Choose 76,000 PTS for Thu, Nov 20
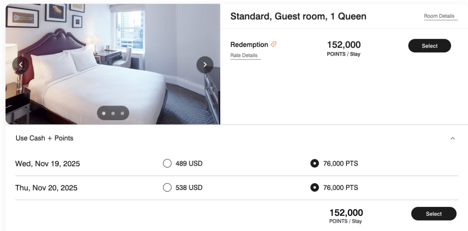Screen dimensions: 468x231 [314, 188]
